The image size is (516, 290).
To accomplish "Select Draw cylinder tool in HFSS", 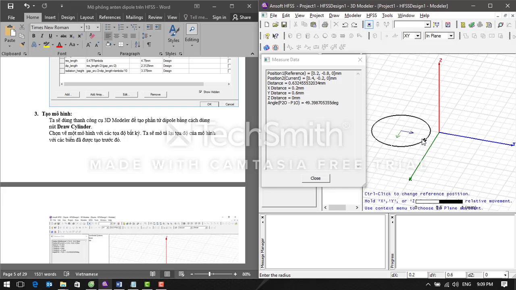I will click(x=299, y=36).
